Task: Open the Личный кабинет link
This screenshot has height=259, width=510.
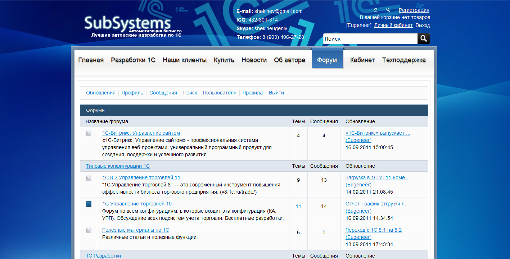Action: [393, 25]
